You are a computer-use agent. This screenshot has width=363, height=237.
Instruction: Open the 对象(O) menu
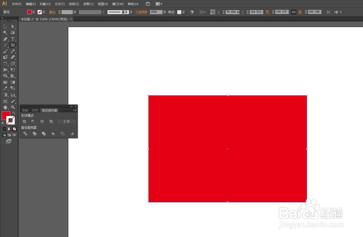click(45, 4)
